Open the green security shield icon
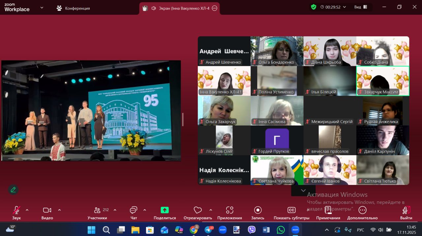Viewport: 422px width, 236px height. point(314,7)
